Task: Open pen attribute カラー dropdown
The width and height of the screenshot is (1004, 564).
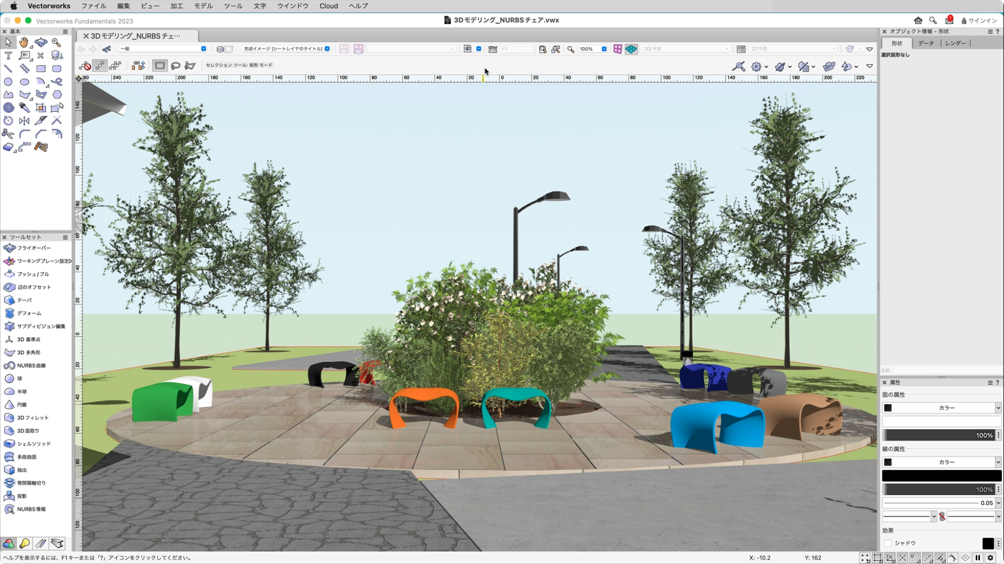Action: 941,462
